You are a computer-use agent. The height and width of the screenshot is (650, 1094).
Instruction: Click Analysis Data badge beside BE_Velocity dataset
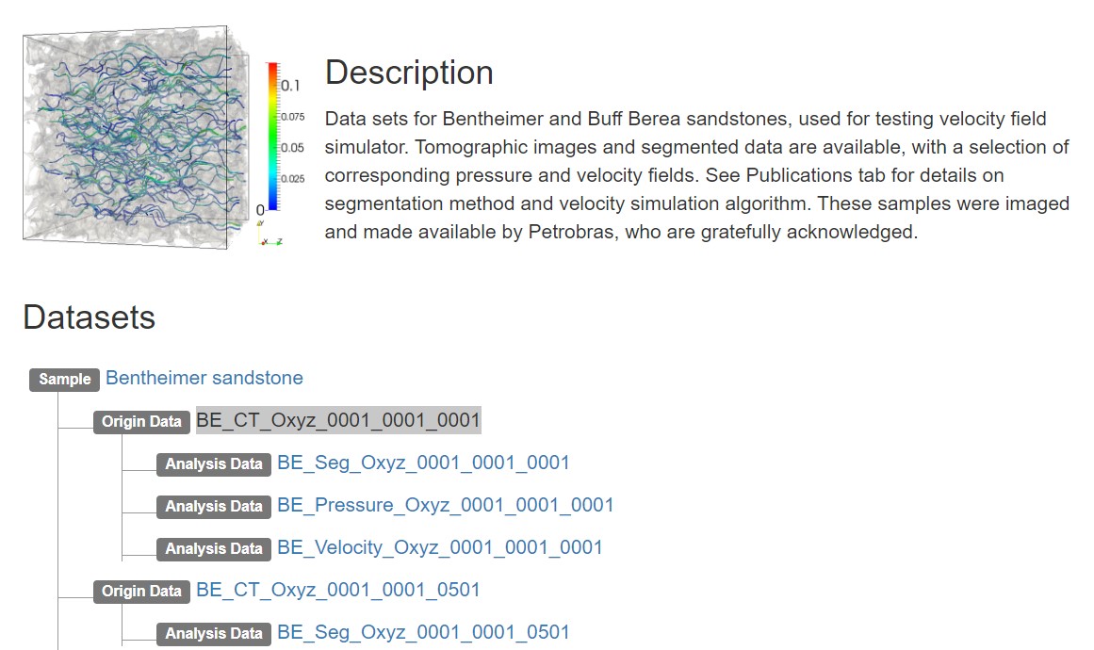coord(214,549)
